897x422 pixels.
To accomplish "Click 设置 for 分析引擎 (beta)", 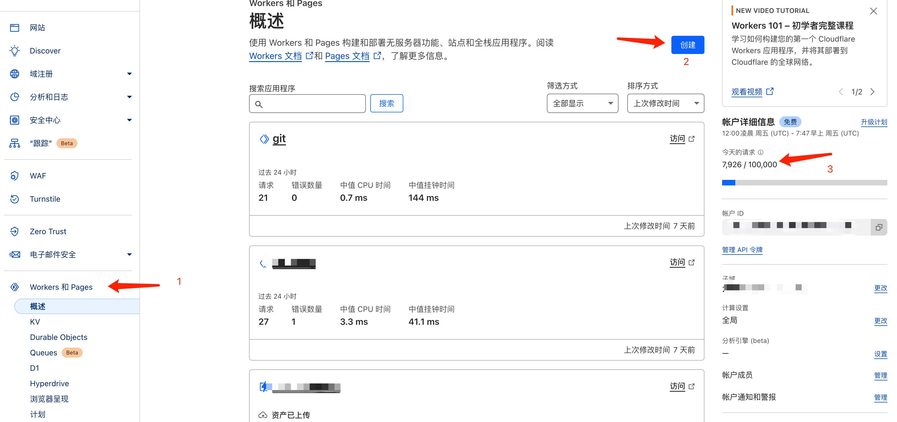I will [x=881, y=354].
